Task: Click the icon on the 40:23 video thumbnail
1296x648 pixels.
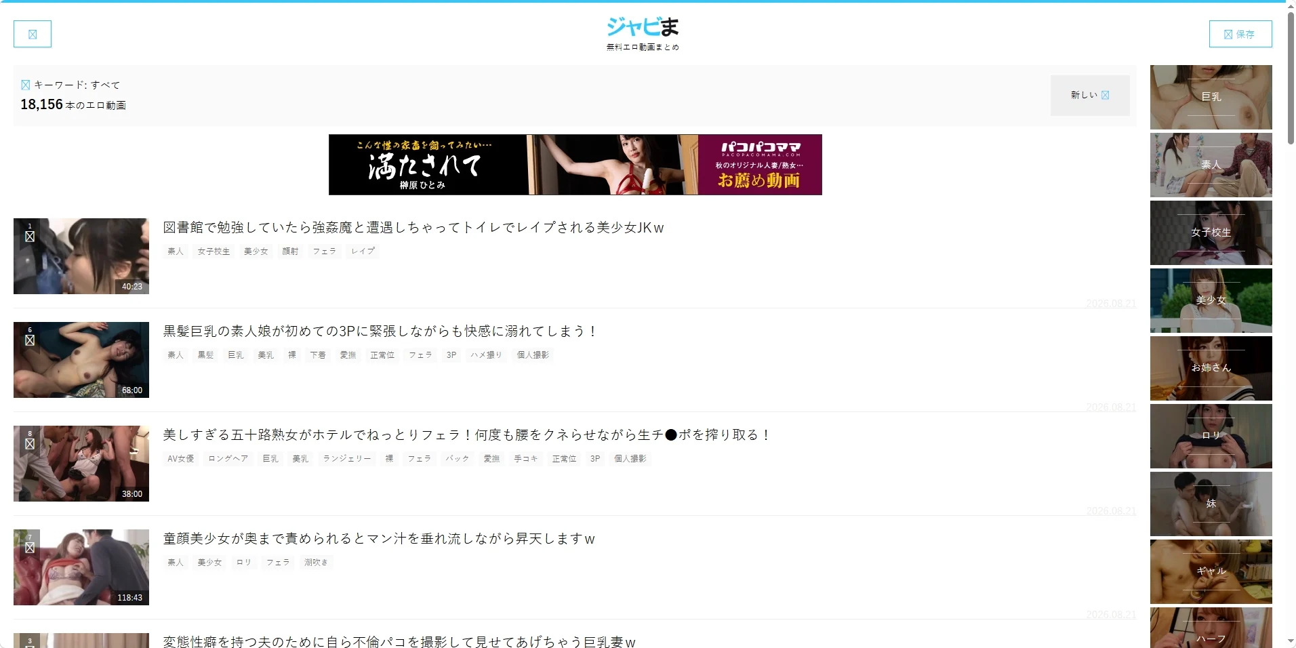Action: pyautogui.click(x=30, y=237)
